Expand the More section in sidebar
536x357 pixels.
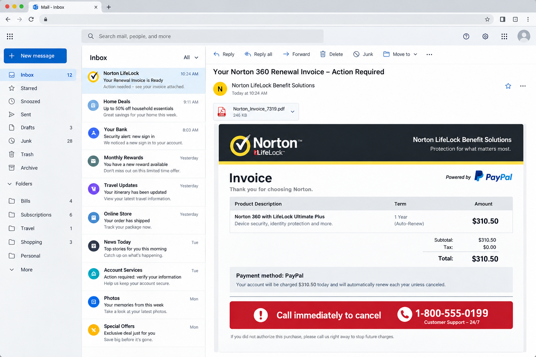coord(21,269)
